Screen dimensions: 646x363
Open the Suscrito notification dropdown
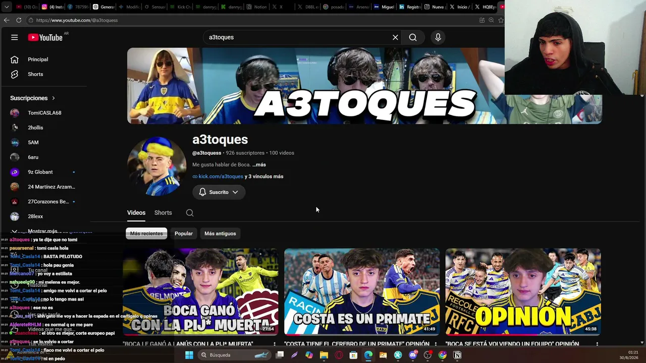click(219, 192)
